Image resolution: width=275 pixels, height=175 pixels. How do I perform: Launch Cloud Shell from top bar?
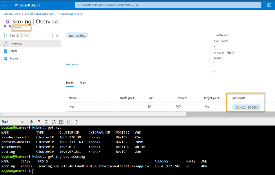[x=269, y=5]
